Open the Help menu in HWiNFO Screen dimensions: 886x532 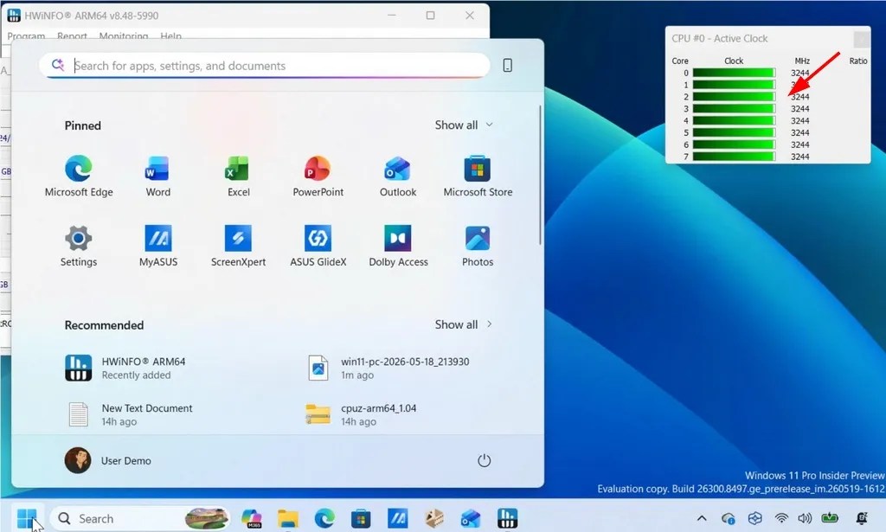point(170,35)
